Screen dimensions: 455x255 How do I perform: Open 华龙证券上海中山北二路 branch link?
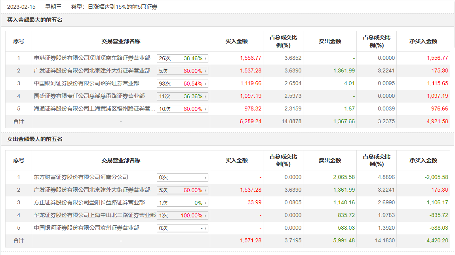[x=95, y=215]
